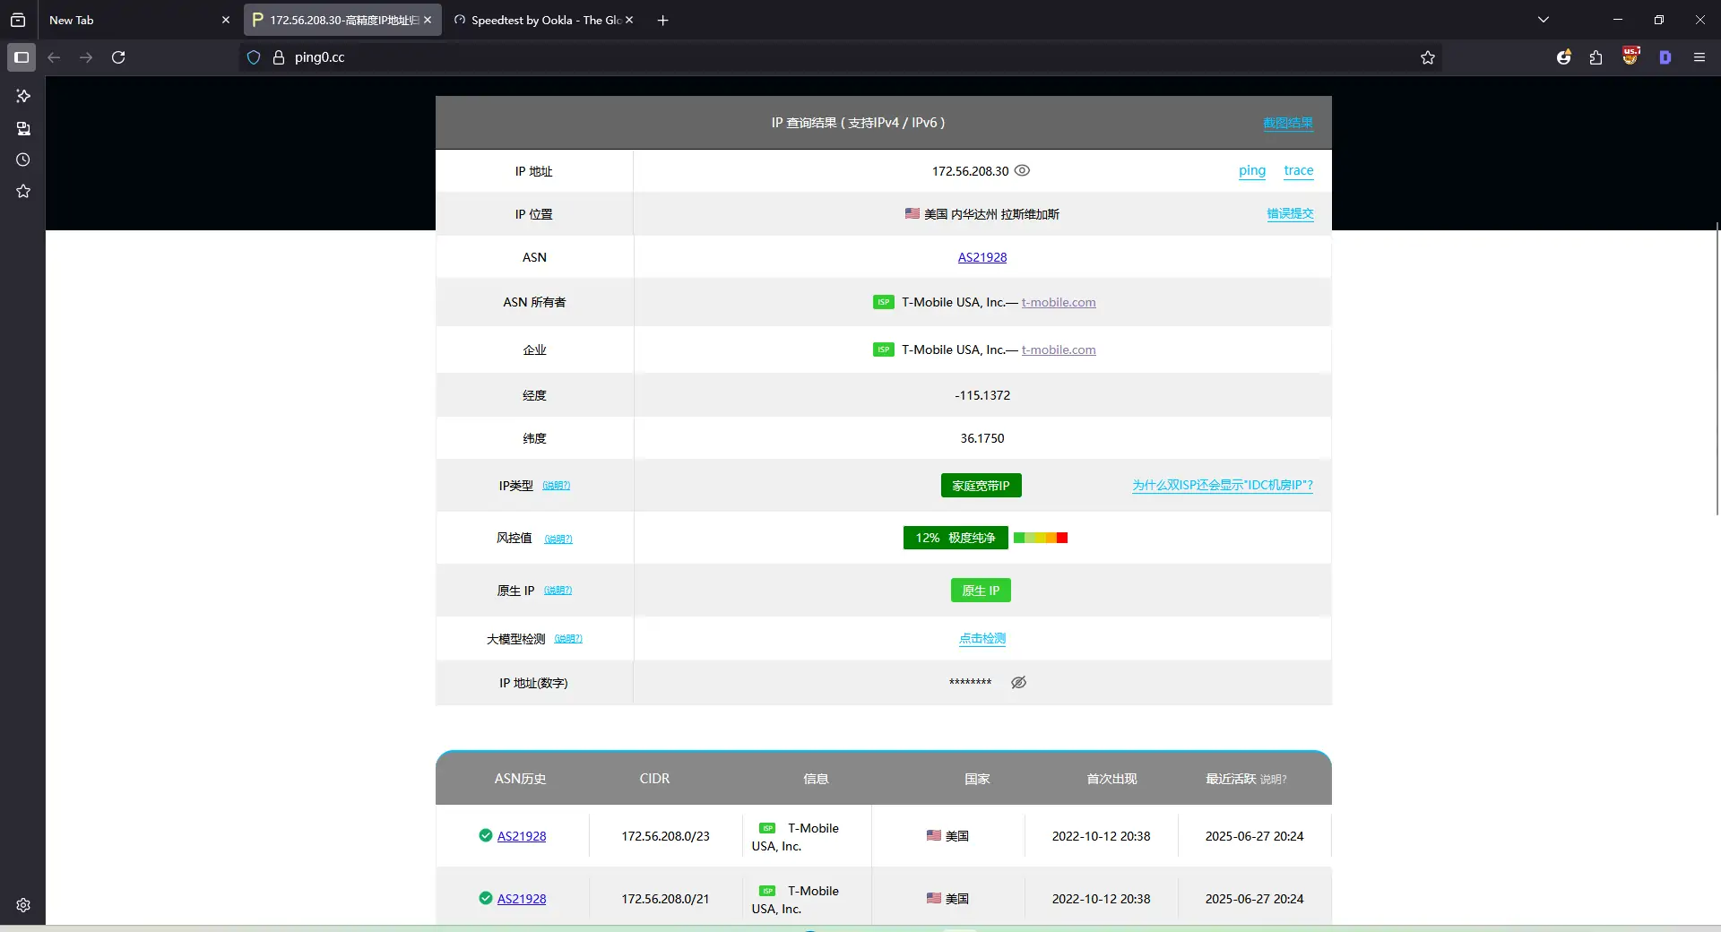Click green check beside 172.56.208.0/23 ASN
Screen dimensions: 1721x932
[486, 835]
